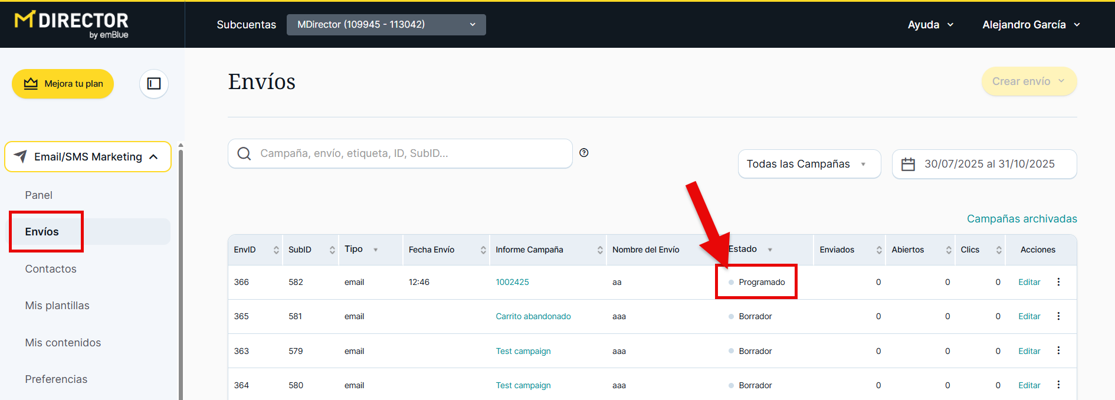Open Ayuda menu in top bar
Image resolution: width=1115 pixels, height=400 pixels.
(930, 25)
